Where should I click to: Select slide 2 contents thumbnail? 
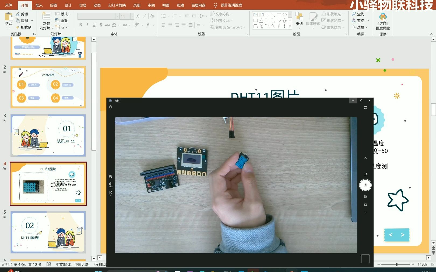48,87
